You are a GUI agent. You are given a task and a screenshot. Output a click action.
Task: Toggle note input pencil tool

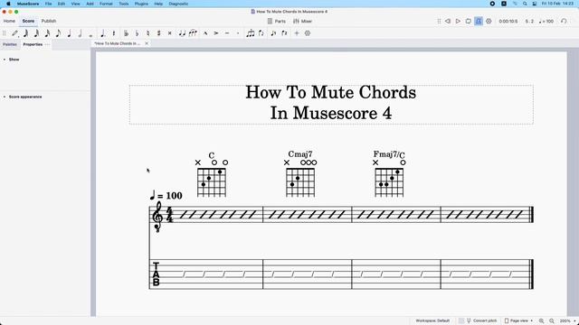tap(14, 33)
